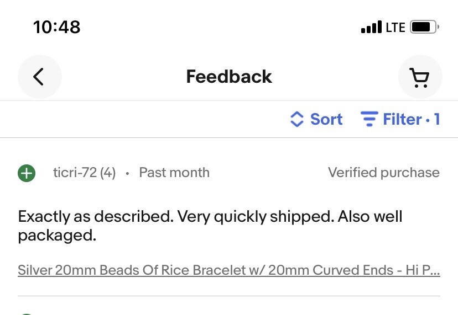Tap the 10:48 status bar clock
The image size is (458, 315).
pyautogui.click(x=56, y=27)
